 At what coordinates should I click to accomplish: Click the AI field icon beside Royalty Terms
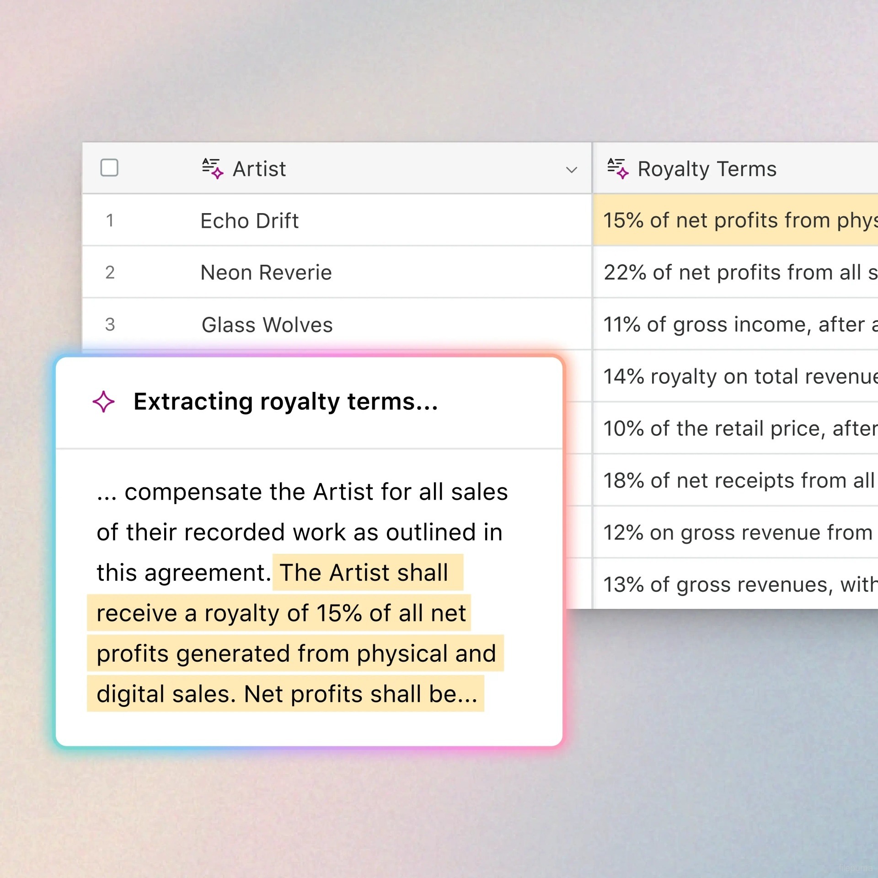(x=618, y=168)
